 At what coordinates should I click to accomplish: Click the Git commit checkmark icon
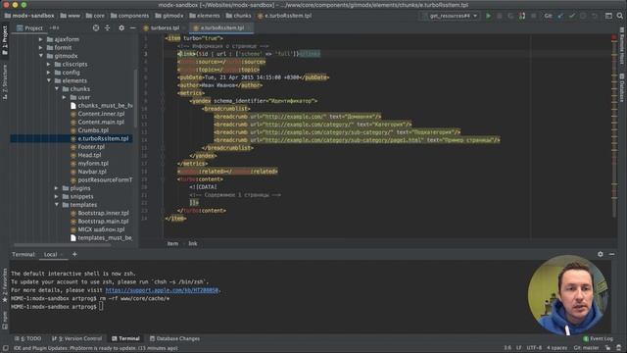(x=572, y=16)
